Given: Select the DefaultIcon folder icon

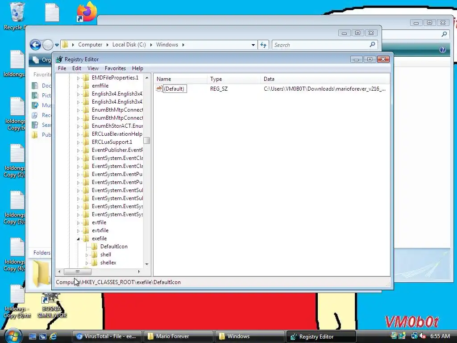Looking at the screenshot, I should [95, 247].
